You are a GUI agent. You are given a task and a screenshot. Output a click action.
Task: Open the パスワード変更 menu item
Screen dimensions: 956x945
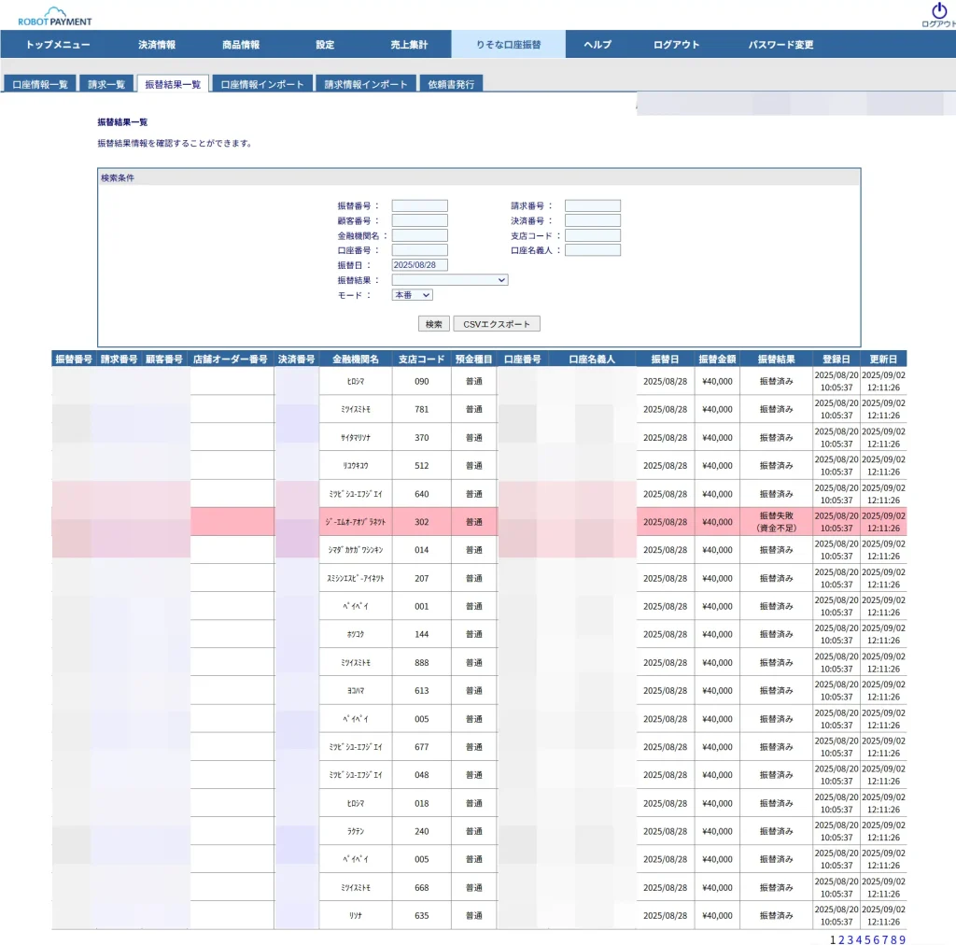click(x=780, y=45)
